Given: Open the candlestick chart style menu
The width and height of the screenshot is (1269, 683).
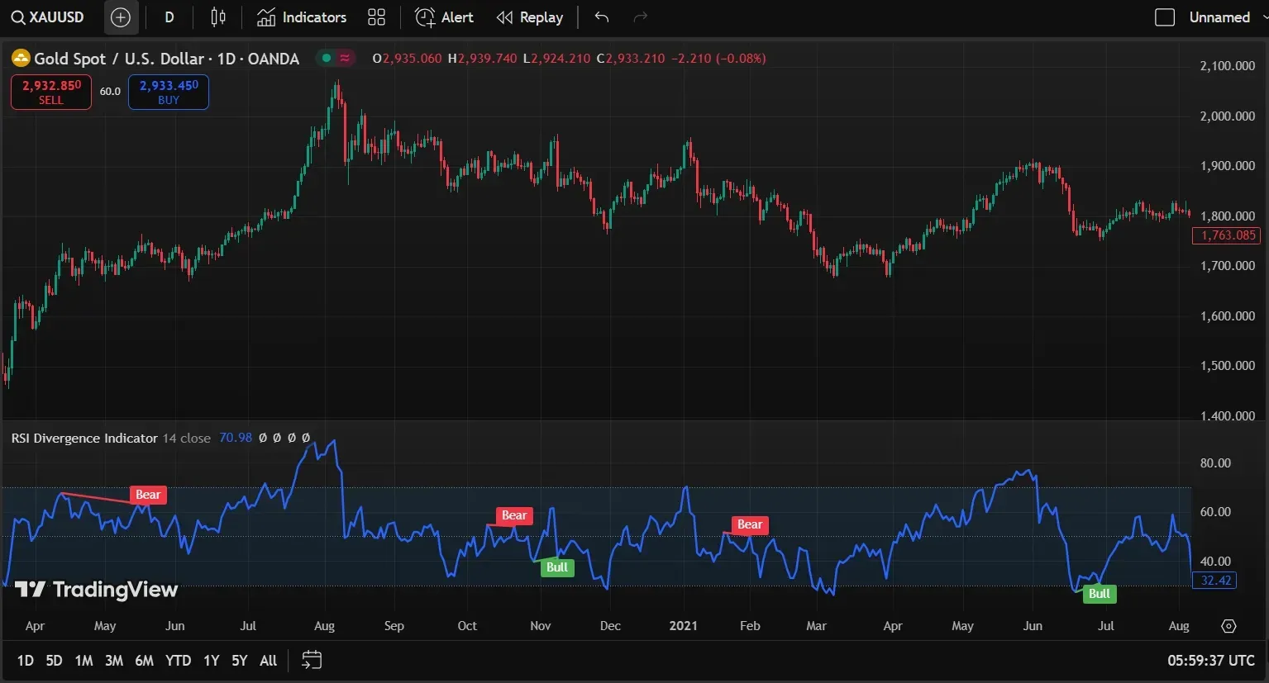Looking at the screenshot, I should tap(218, 17).
